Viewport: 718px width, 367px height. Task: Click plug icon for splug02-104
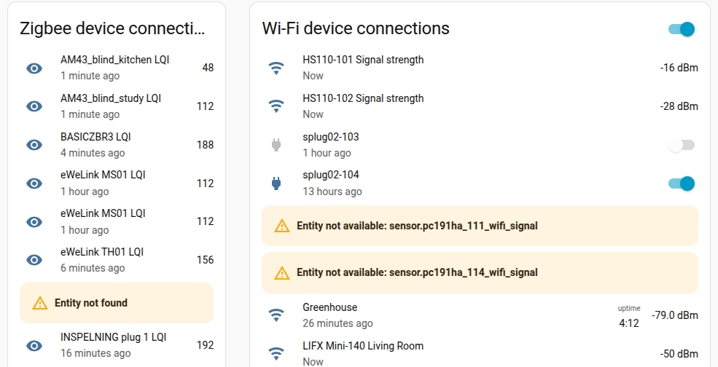click(276, 183)
